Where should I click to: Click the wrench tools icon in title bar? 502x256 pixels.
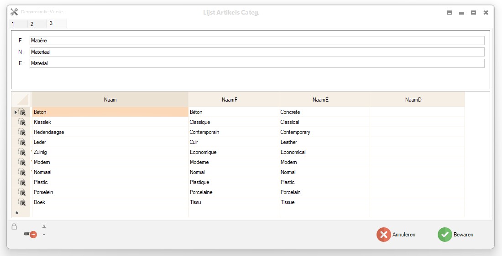click(14, 12)
